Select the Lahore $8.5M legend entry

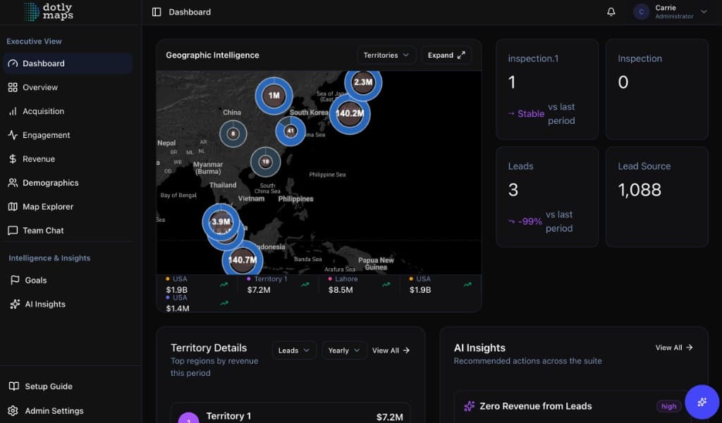pos(358,284)
